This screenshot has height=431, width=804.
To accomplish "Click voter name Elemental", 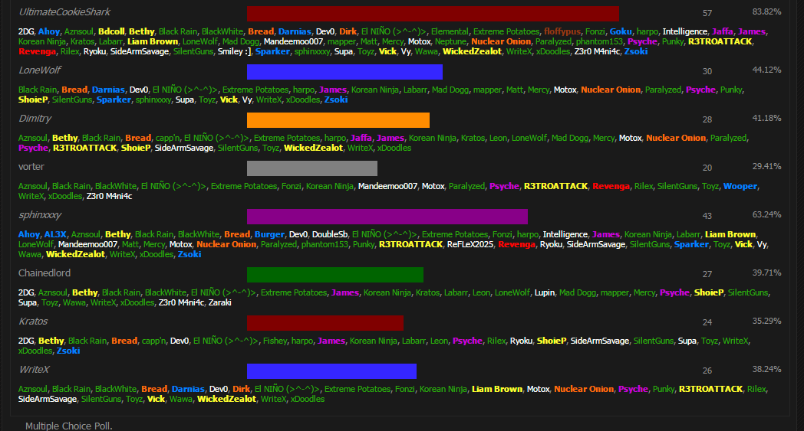I will click(x=450, y=31).
